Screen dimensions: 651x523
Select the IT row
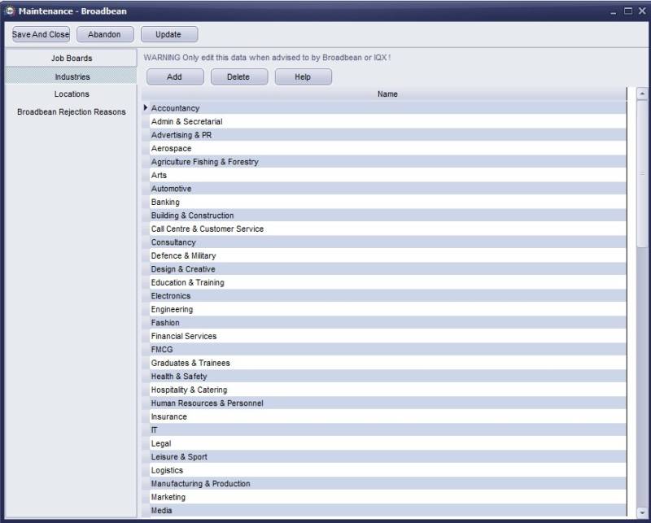(x=388, y=430)
